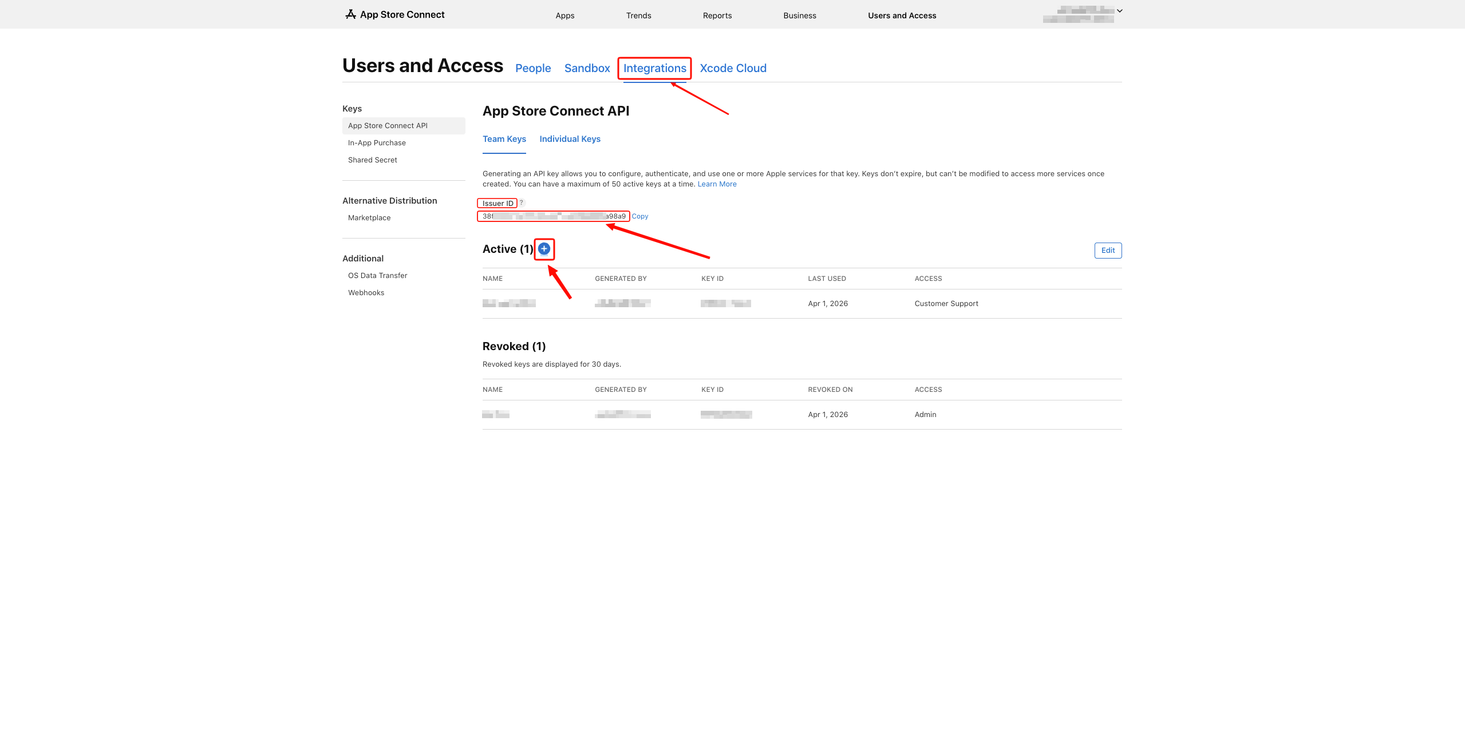The height and width of the screenshot is (754, 1465).
Task: Add a new active API key with plus icon
Action: click(544, 249)
